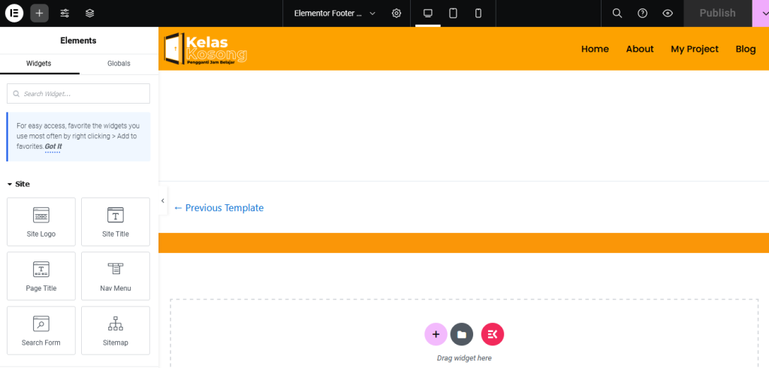Click the About menu item

point(640,49)
